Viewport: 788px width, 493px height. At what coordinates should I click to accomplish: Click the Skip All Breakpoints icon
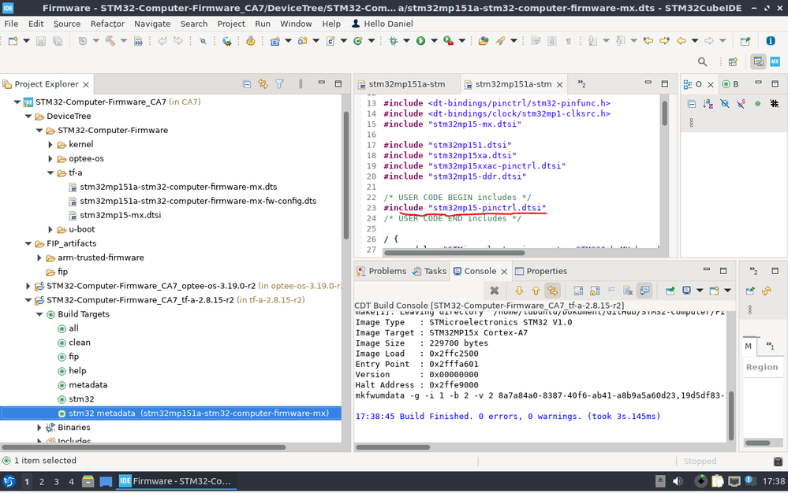tap(203, 41)
